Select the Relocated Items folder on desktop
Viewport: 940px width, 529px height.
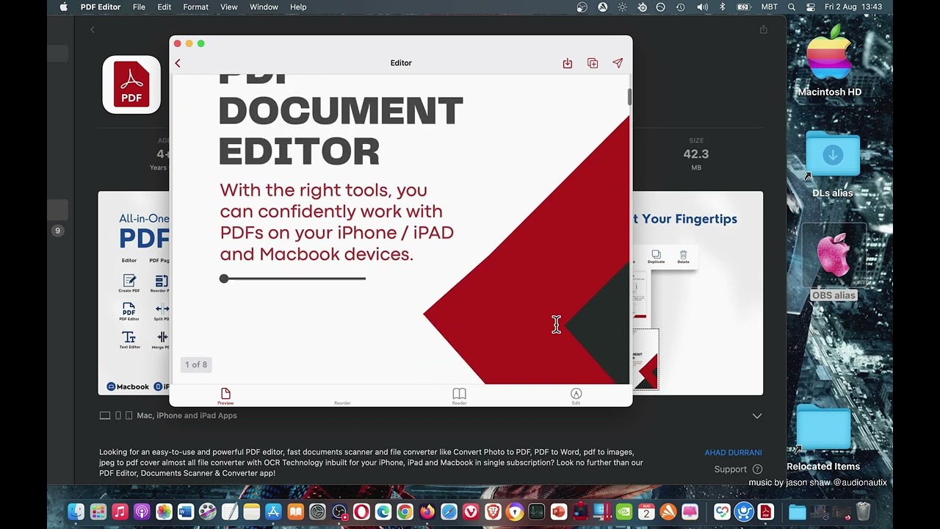pyautogui.click(x=823, y=438)
